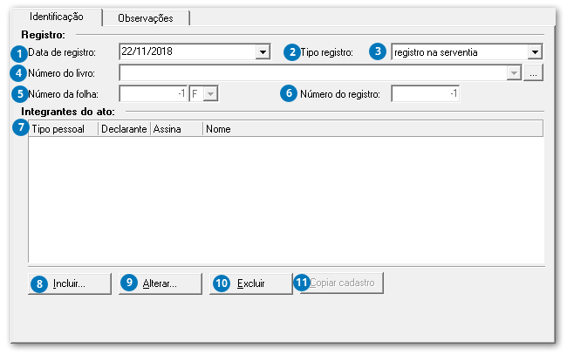This screenshot has height=355, width=567.
Task: Click the 'Número da folha:' label
Action: click(64, 94)
